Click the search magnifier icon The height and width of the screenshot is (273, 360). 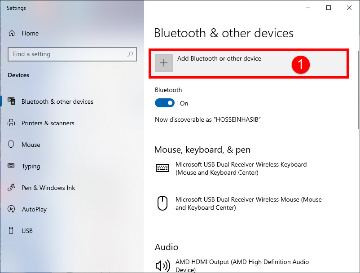(130, 54)
